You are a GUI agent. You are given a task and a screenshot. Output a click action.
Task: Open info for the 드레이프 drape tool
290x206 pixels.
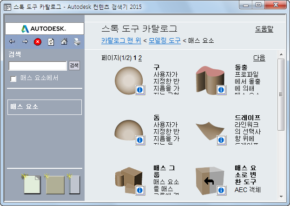coord(221,140)
